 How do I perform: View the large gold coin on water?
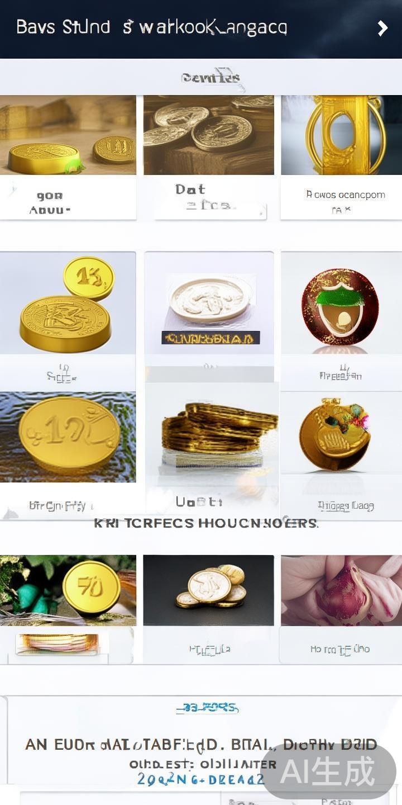coord(68,437)
